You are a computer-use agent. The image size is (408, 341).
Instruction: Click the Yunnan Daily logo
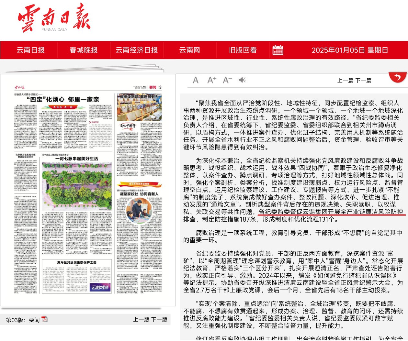[x=54, y=18]
